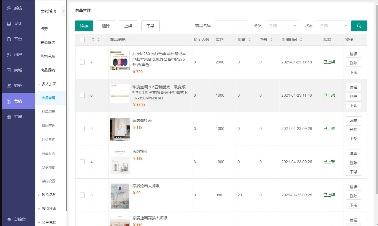Image resolution: width=378 pixels, height=226 pixels.
Task: Open 商品促销 menu item
Action: [x=48, y=70]
